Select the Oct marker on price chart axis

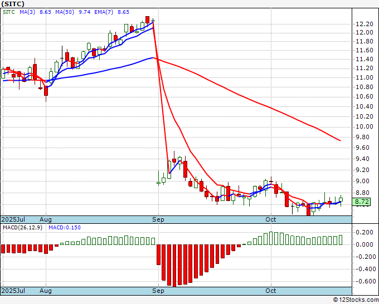pyautogui.click(x=271, y=220)
